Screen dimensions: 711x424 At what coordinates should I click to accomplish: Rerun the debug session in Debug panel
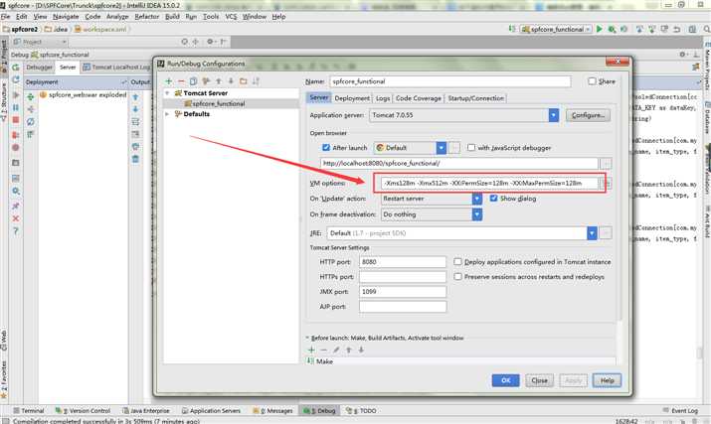click(x=16, y=68)
